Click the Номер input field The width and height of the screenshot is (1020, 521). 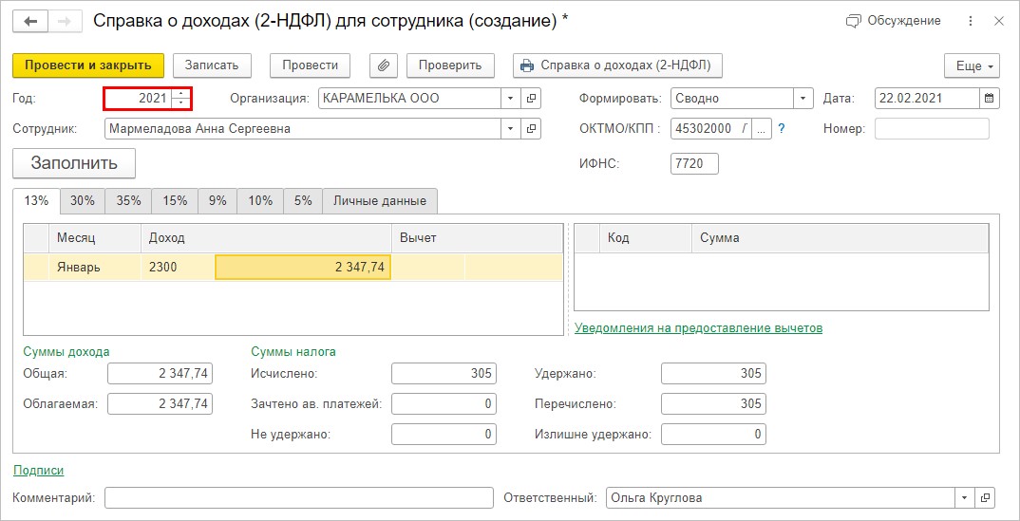click(932, 129)
